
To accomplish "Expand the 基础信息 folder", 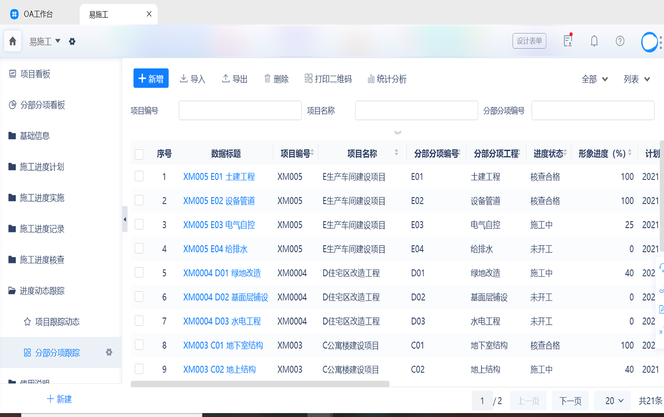I will 29,136.
